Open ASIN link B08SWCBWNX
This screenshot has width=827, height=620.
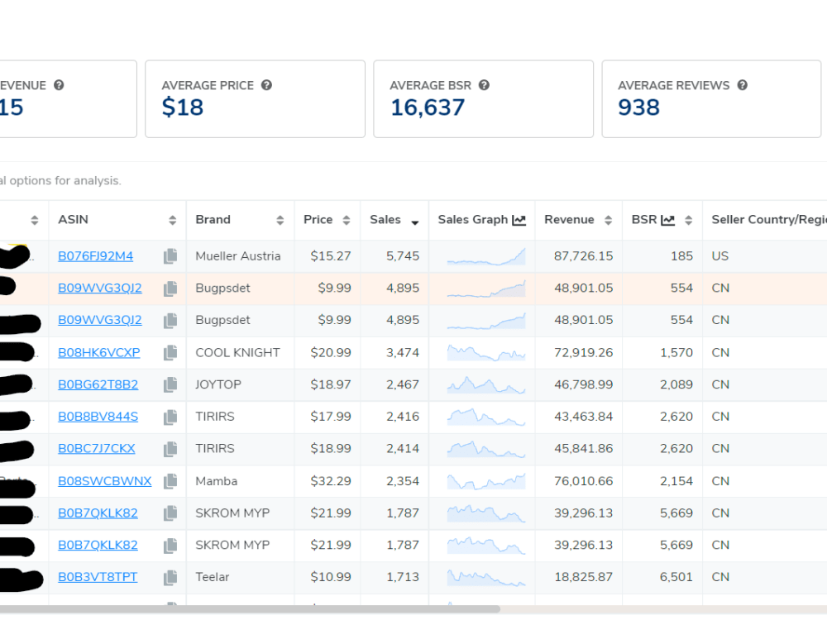pos(105,481)
